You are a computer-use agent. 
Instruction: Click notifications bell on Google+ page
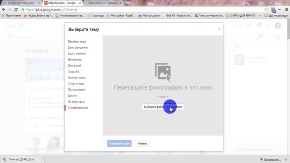(259, 25)
